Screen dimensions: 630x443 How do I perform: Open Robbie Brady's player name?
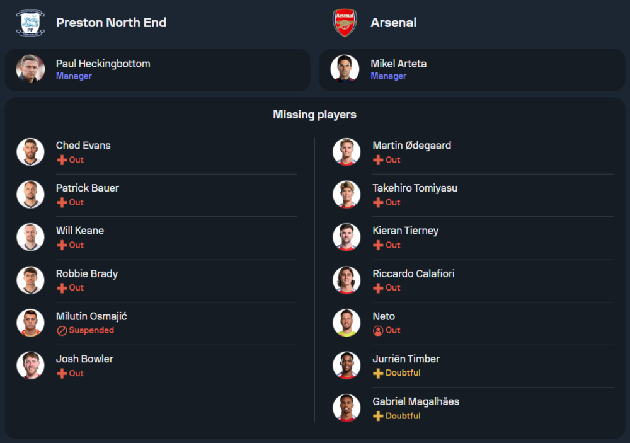point(87,273)
